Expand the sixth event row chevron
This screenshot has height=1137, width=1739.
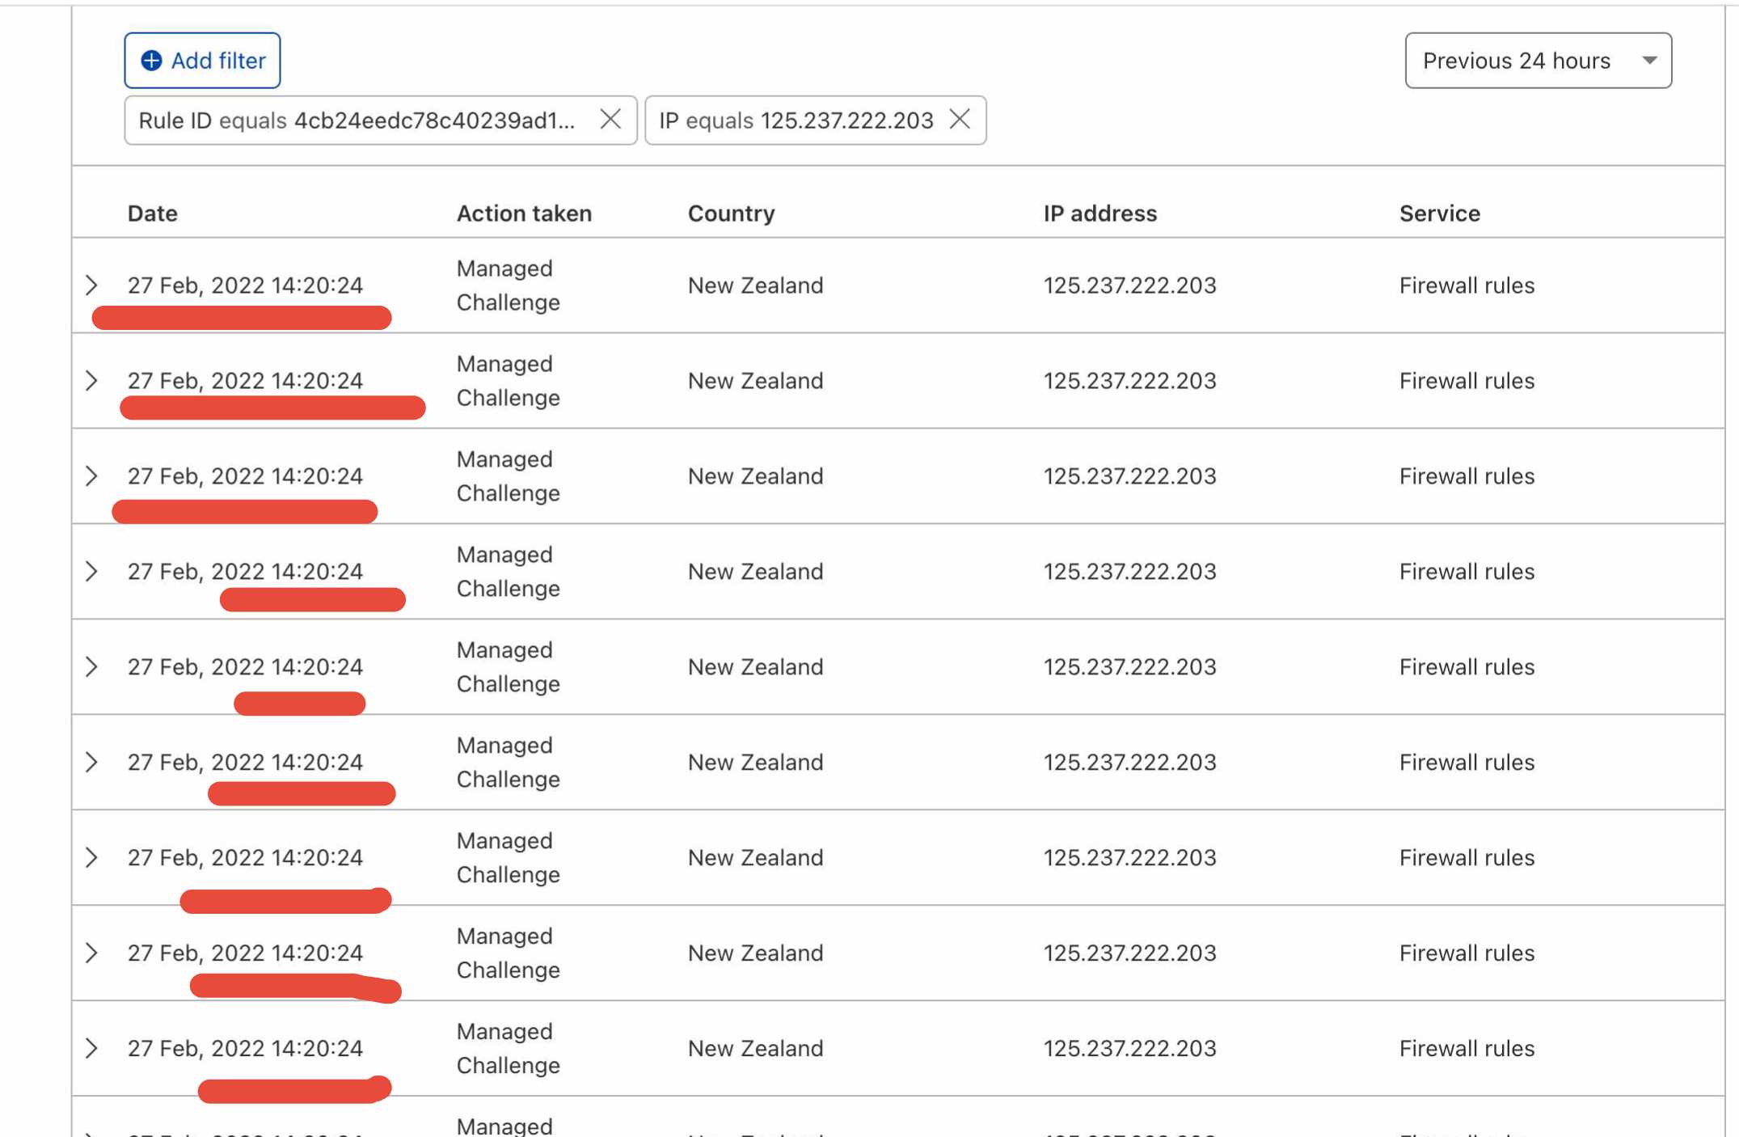tap(91, 763)
